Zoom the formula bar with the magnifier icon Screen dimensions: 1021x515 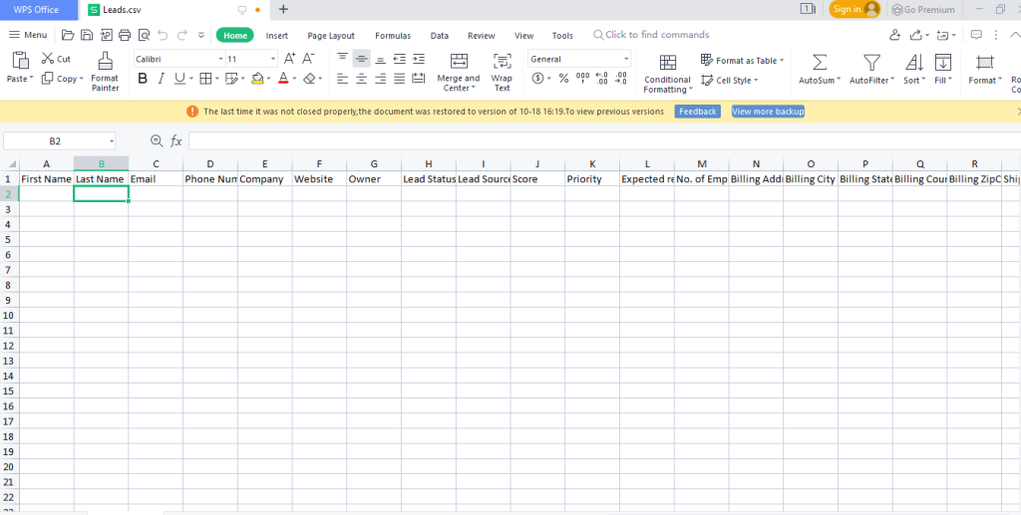(x=157, y=140)
